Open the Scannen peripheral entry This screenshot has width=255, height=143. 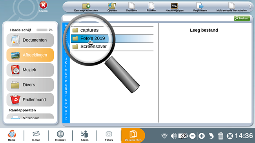(30, 116)
